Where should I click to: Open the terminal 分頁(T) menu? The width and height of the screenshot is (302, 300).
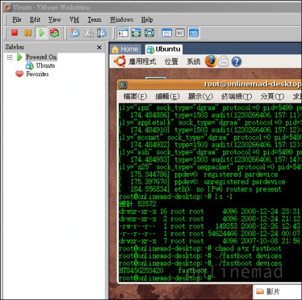(x=272, y=97)
